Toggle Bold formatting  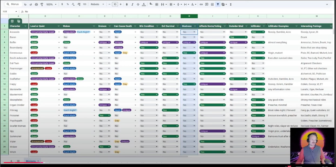click(x=127, y=5)
